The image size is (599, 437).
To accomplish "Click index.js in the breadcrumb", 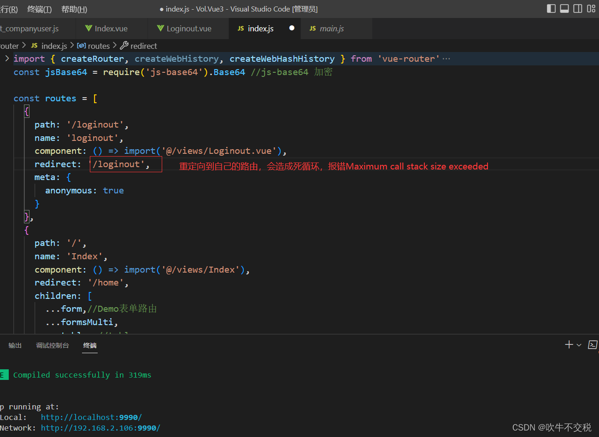I will tap(54, 46).
